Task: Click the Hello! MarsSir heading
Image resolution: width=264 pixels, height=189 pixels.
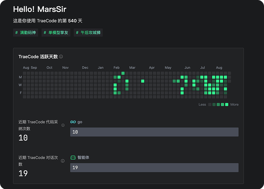Action: tap(40, 9)
